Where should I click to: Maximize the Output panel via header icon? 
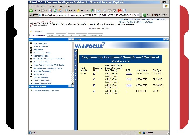pos(167,39)
